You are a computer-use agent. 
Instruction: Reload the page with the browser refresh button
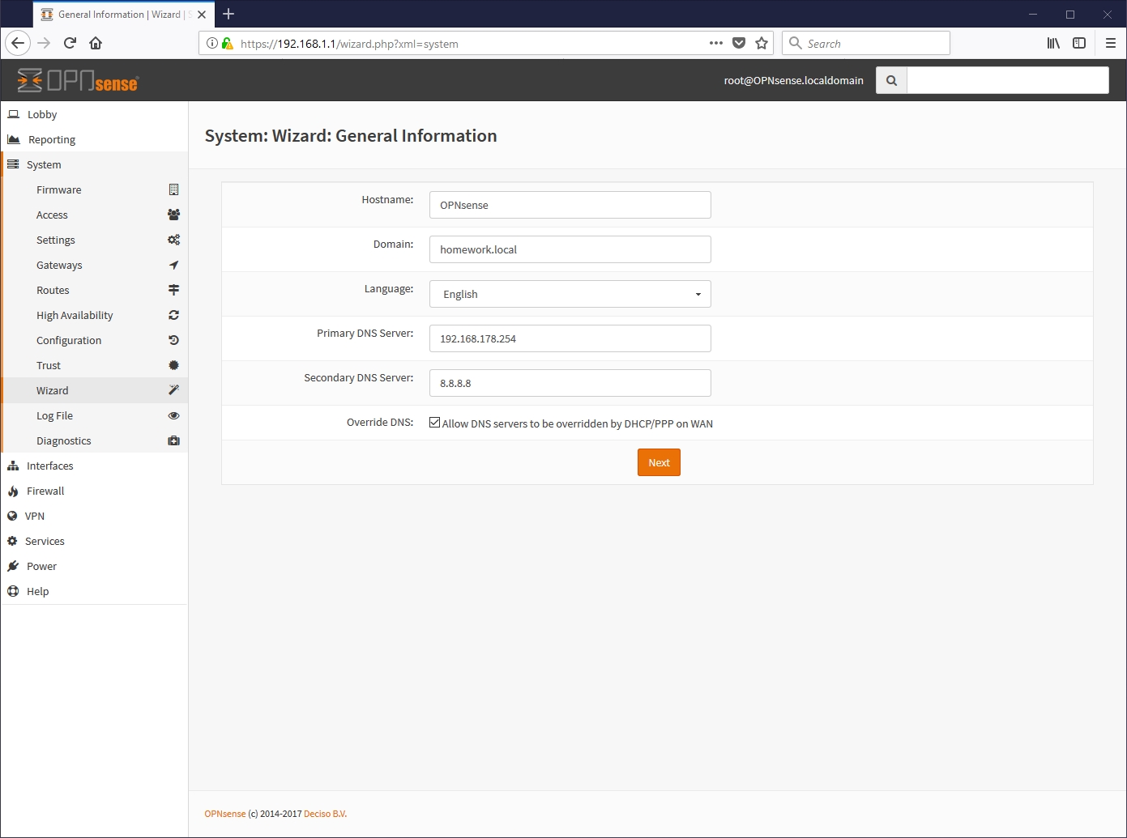click(x=70, y=43)
